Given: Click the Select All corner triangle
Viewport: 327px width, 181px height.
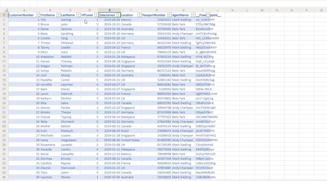Looking at the screenshot, I should tap(6, 10).
